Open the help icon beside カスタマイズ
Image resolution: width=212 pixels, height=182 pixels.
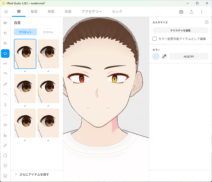(207, 22)
